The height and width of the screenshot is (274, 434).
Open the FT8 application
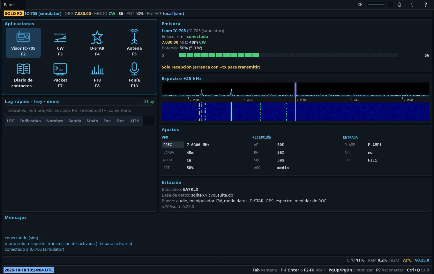tap(97, 75)
